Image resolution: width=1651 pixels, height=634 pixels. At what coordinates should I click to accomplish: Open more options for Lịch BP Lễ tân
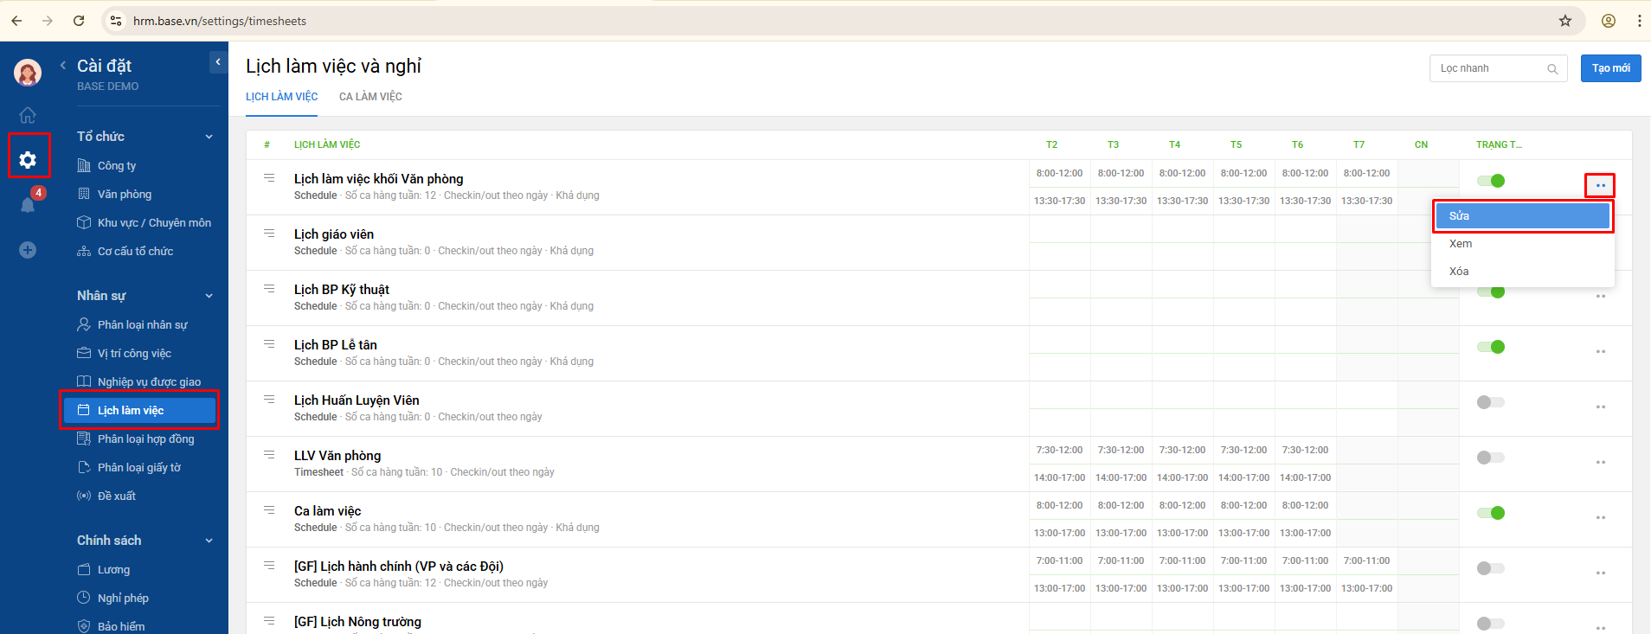tap(1600, 351)
